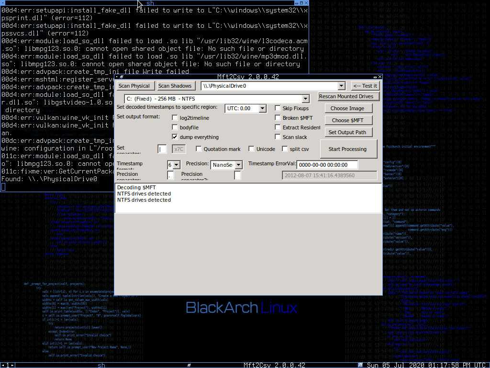The image size is (490, 368).
Task: Enable the Broken $MFT option
Action: 278,118
